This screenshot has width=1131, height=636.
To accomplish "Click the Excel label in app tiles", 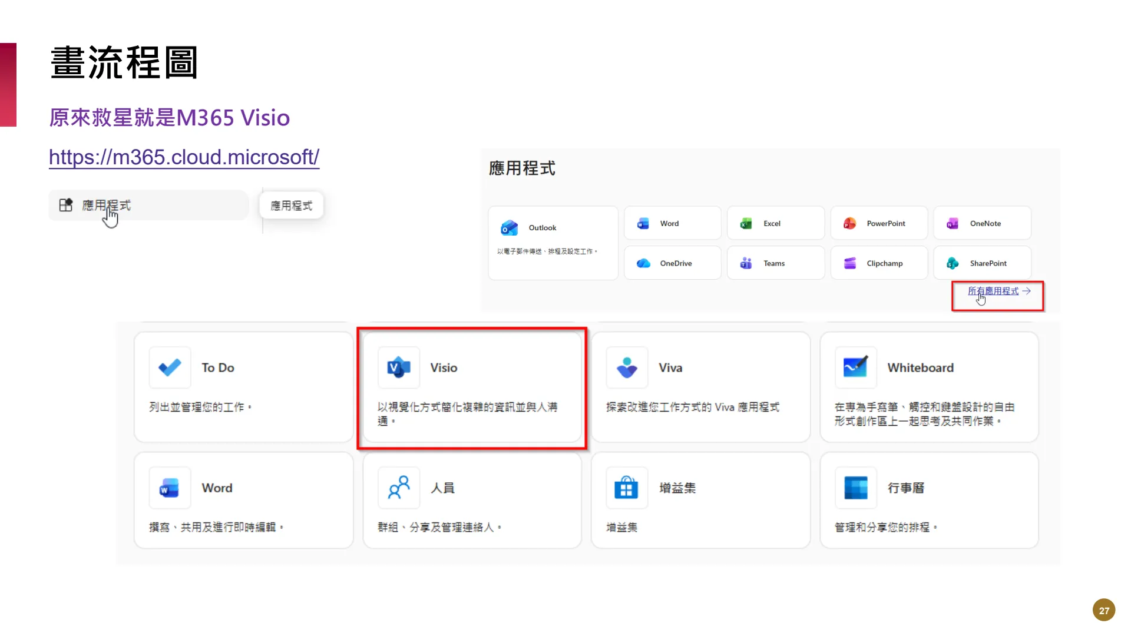I will [772, 224].
